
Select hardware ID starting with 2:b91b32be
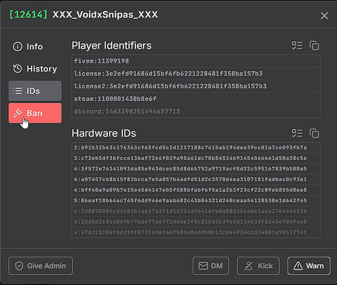(196, 148)
